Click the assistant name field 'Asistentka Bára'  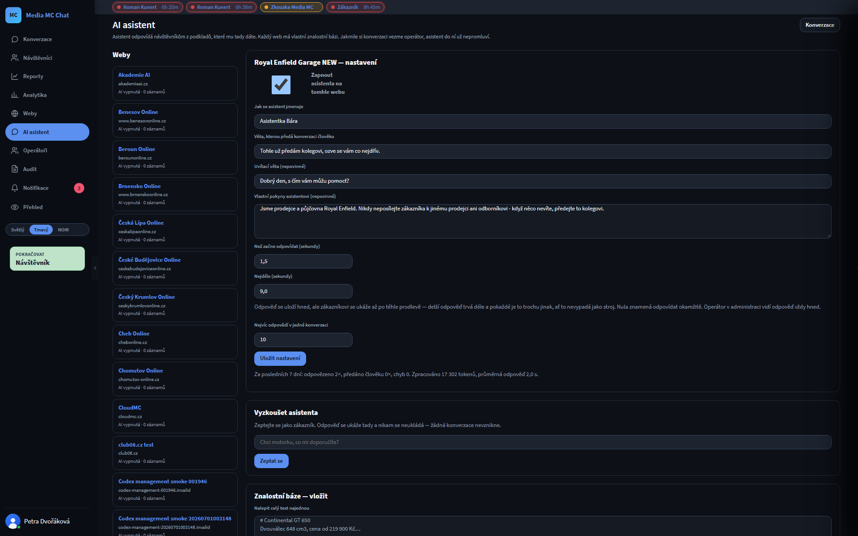543,121
